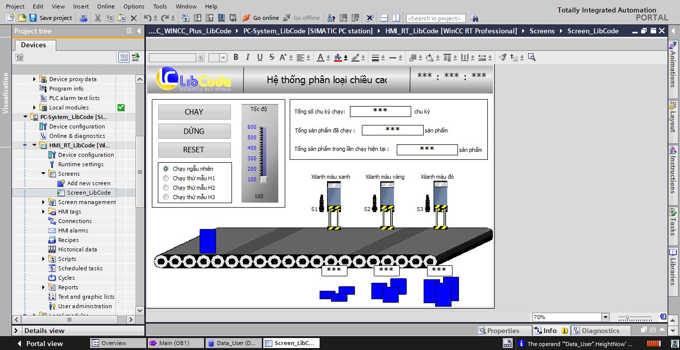Select the Chạy thử mẫu H1 radio button
This screenshot has height=350, width=680.
[166, 178]
